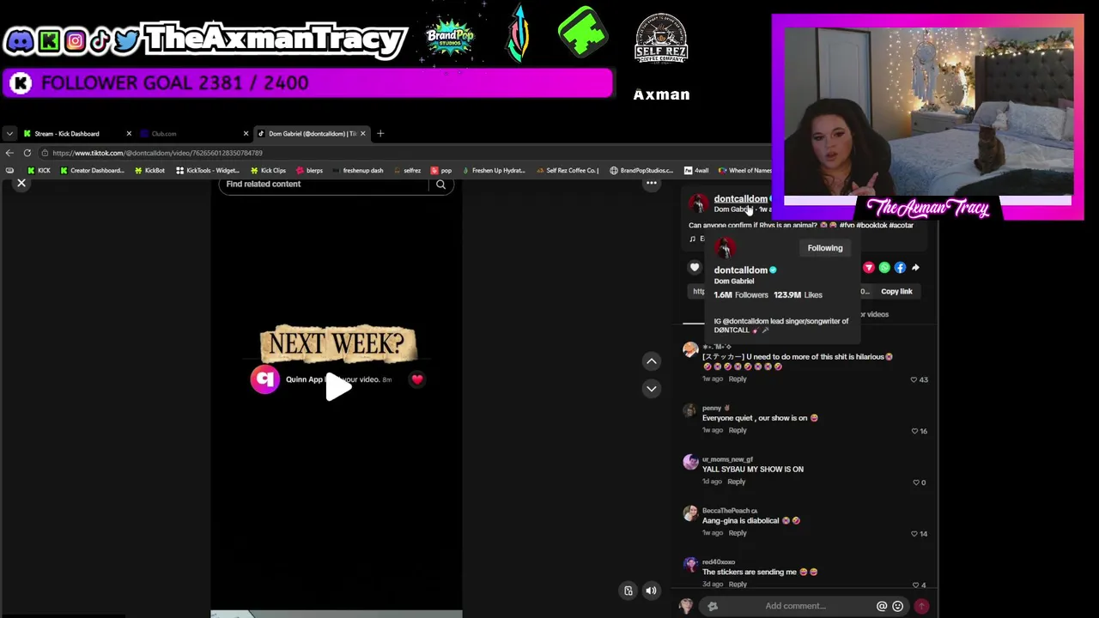Toggle the video volume speaker icon

point(651,591)
